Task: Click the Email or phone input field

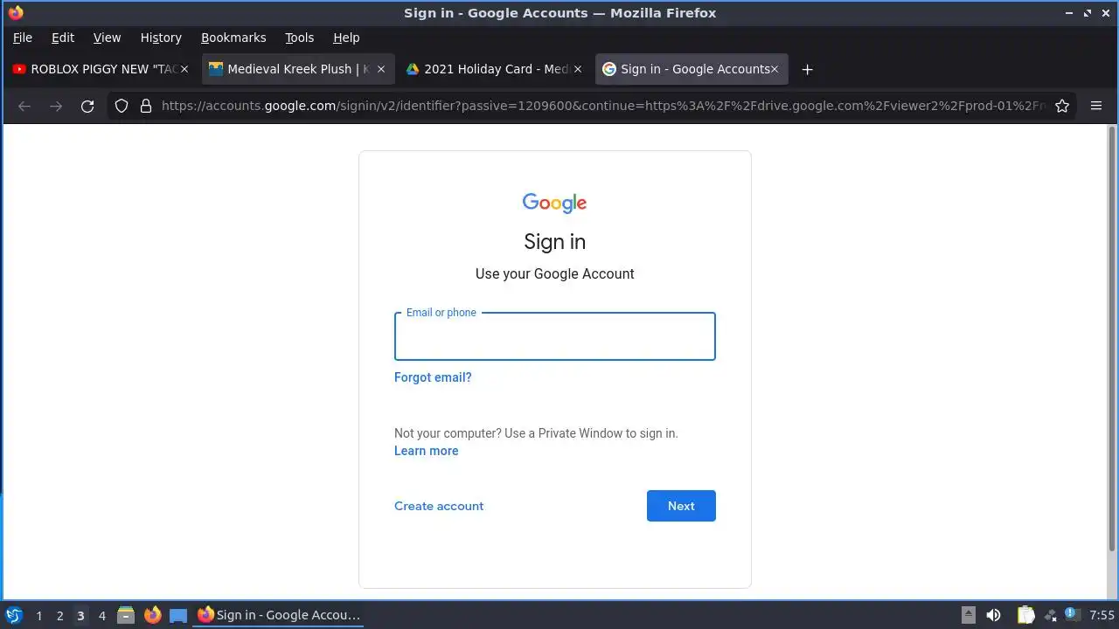Action: click(x=554, y=336)
